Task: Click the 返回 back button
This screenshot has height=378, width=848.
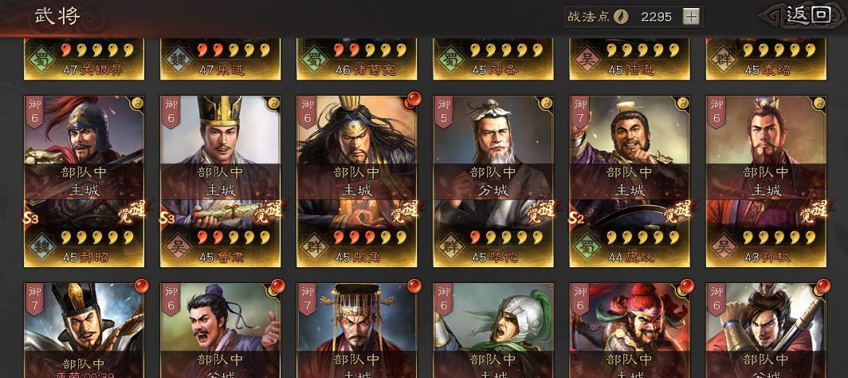Action: 808,15
